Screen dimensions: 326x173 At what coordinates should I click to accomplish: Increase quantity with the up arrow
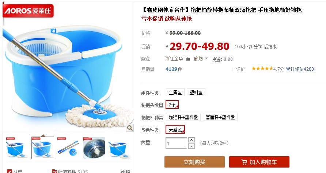192,140
